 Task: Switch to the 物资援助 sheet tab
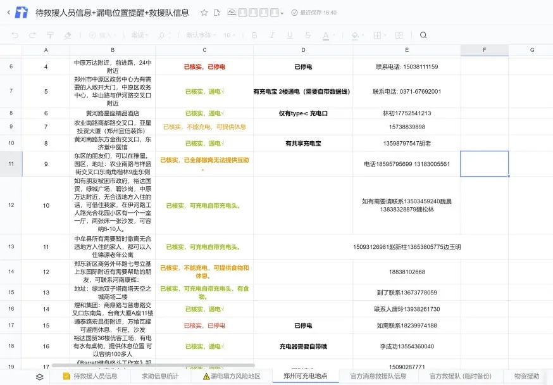click(x=526, y=376)
